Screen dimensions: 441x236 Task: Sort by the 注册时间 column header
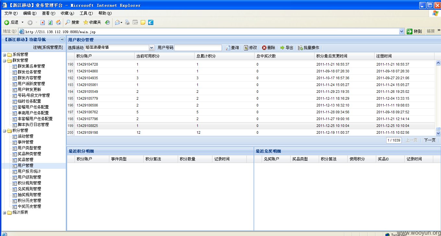pyautogui.click(x=404, y=56)
